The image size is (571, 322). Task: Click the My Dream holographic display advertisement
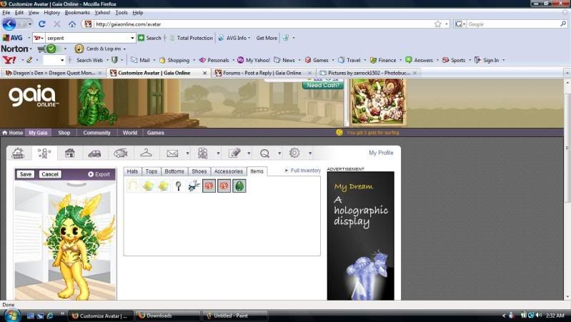coord(360,236)
